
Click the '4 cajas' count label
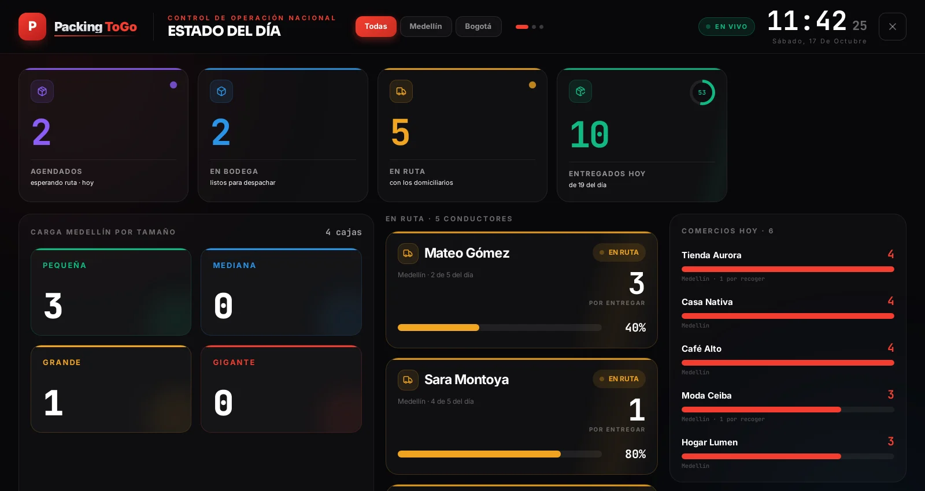pyautogui.click(x=343, y=232)
